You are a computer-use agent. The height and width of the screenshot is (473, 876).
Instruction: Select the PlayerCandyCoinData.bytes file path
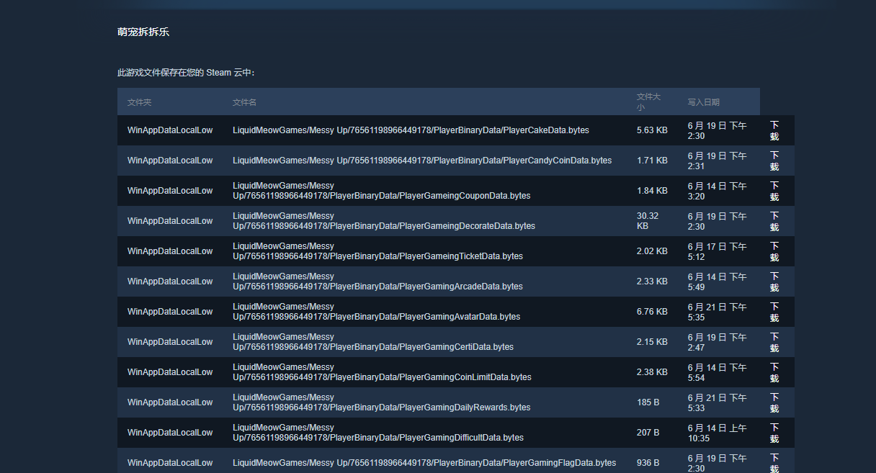tap(422, 161)
